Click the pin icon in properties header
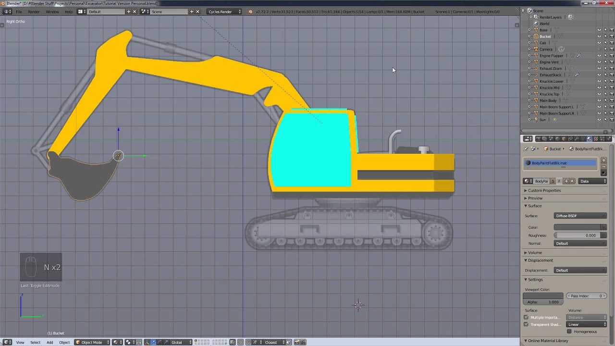 coord(526,149)
